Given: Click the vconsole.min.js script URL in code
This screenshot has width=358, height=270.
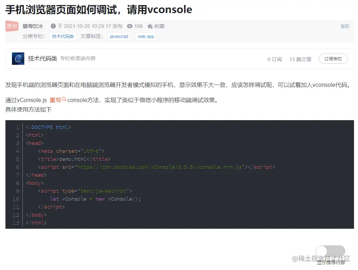Looking at the screenshot, I should coord(159,167).
